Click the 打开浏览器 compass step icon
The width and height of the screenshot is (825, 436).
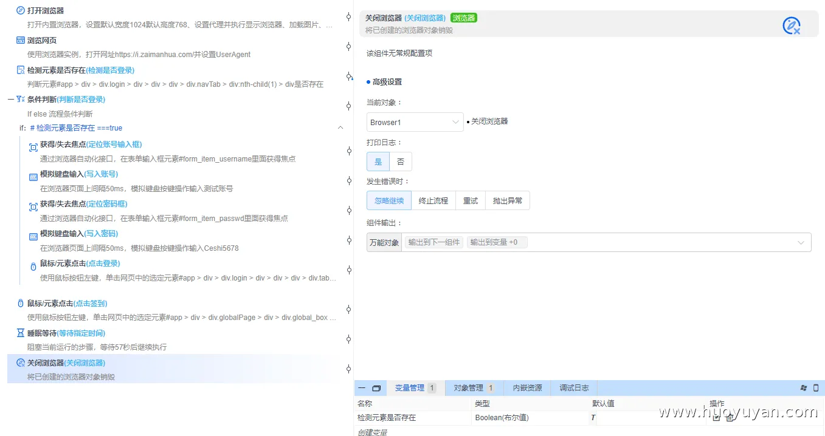(21, 10)
